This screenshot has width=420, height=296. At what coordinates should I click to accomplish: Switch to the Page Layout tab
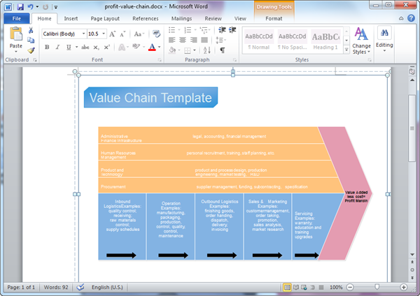pos(105,19)
